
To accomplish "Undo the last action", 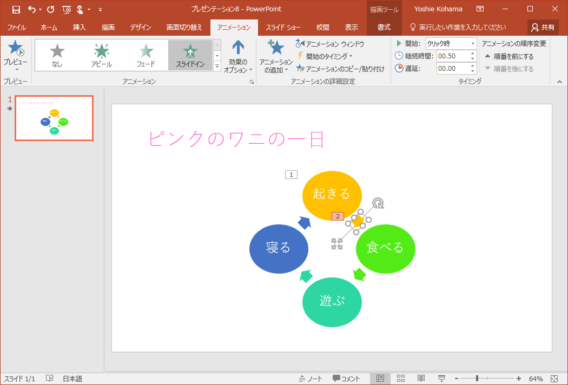I will tap(31, 9).
